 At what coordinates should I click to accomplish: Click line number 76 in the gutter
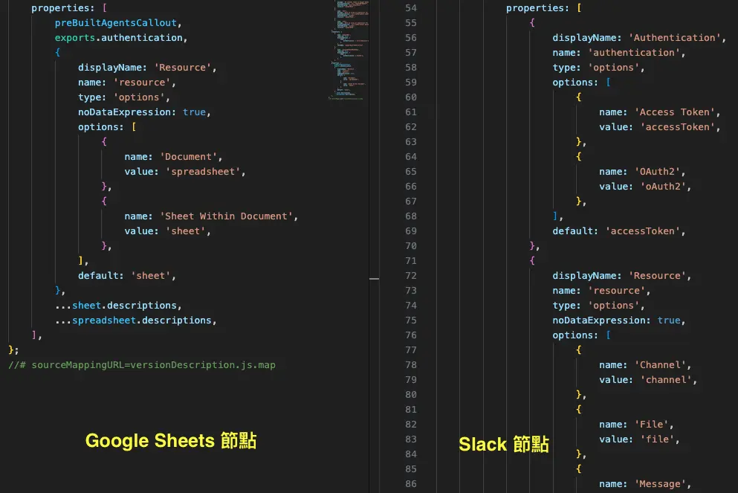(411, 335)
